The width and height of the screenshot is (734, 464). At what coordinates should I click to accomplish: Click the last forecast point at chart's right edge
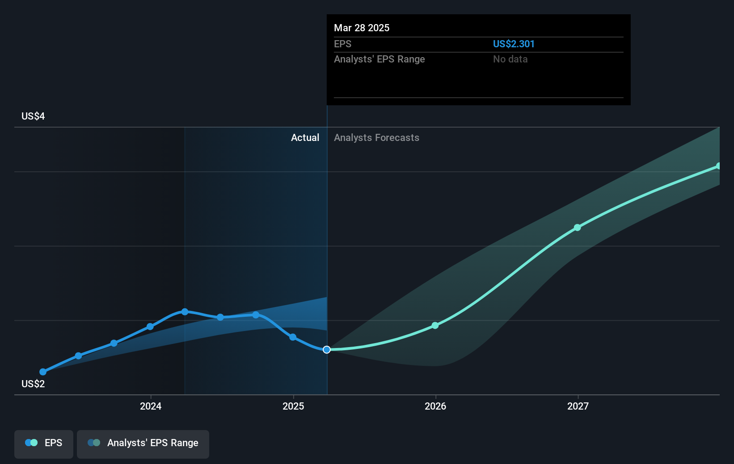(718, 166)
